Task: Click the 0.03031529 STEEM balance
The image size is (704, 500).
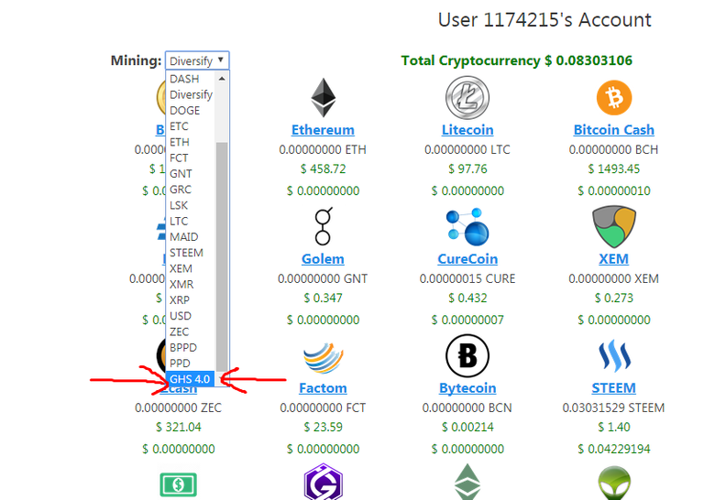Action: pyautogui.click(x=614, y=408)
